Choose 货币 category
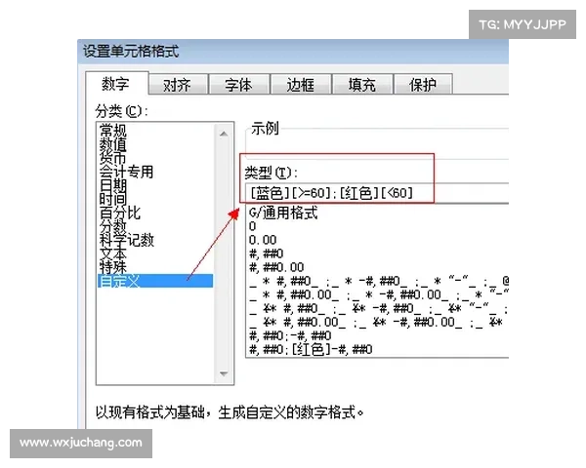The image size is (586, 468). [x=112, y=158]
